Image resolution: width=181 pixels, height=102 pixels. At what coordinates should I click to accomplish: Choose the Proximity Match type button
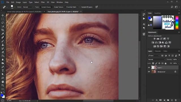(x=71, y=7)
